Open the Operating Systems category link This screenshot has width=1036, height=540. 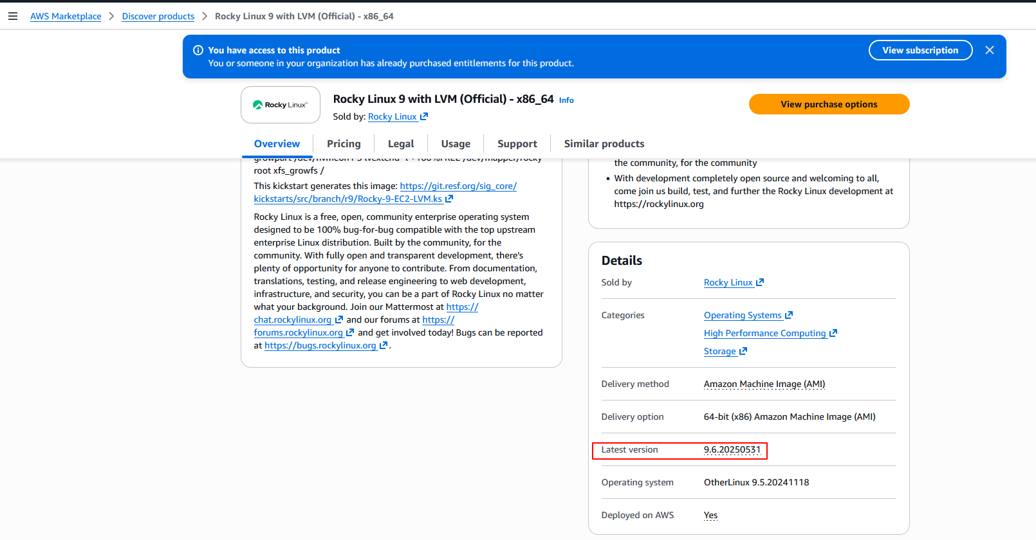pos(743,315)
